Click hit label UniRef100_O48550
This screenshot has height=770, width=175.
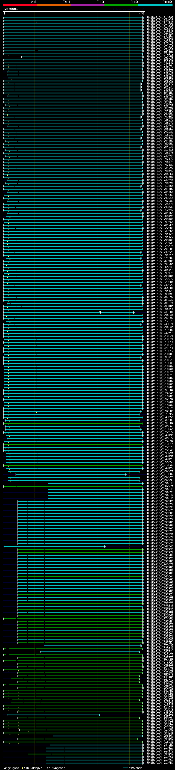[x=160, y=417]
